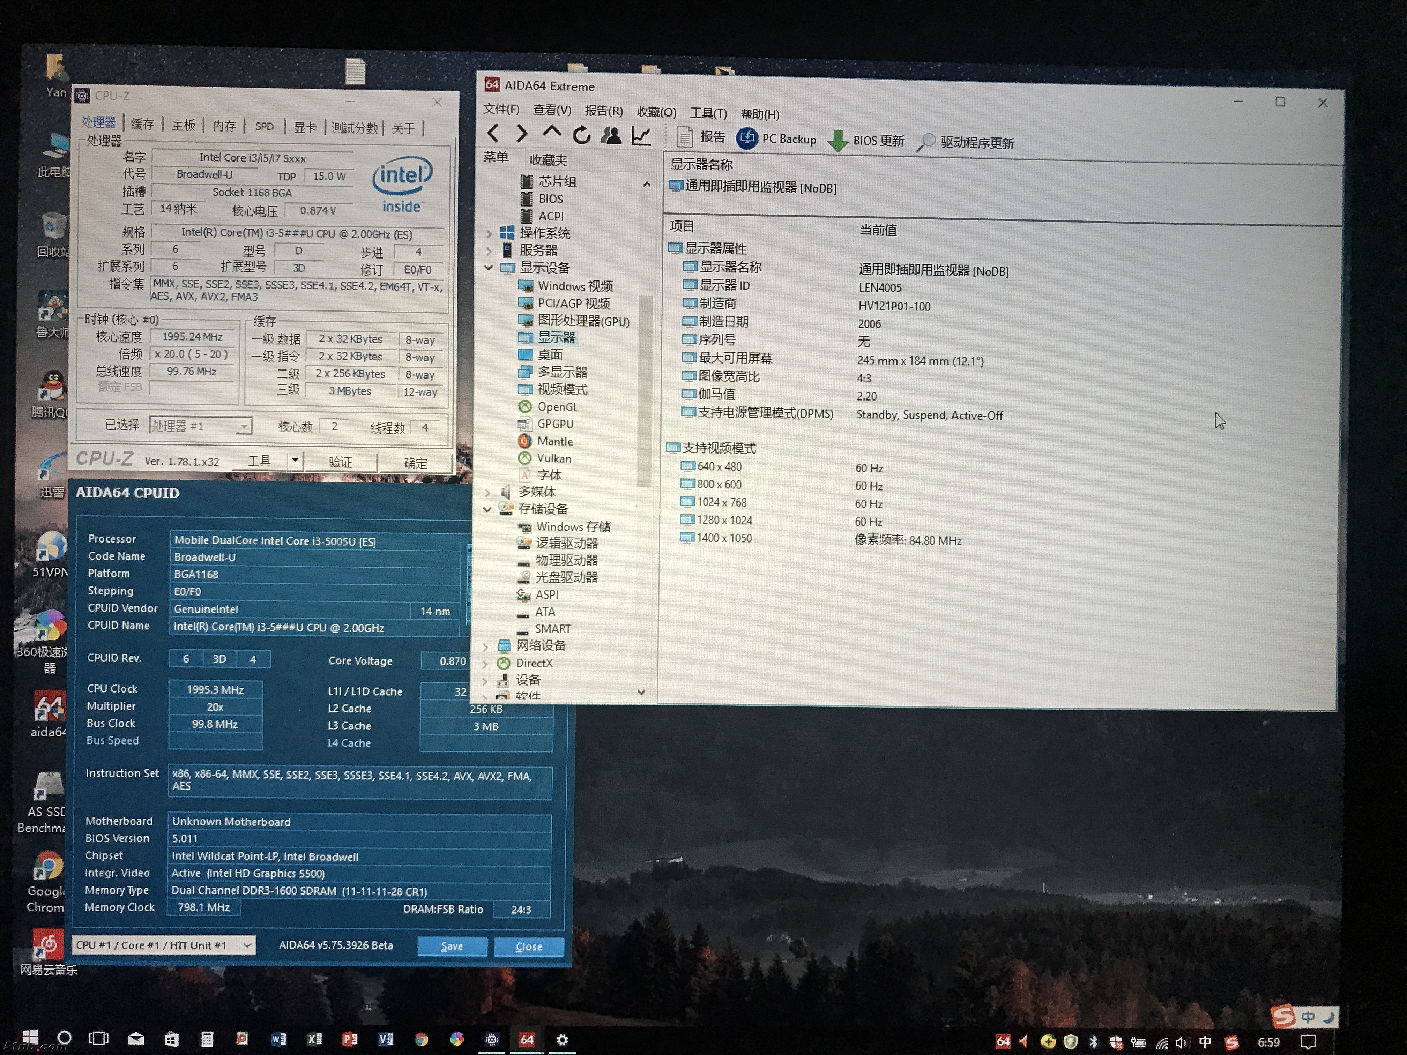Select 字体 in the AIDA64 tree
The width and height of the screenshot is (1407, 1055).
540,475
